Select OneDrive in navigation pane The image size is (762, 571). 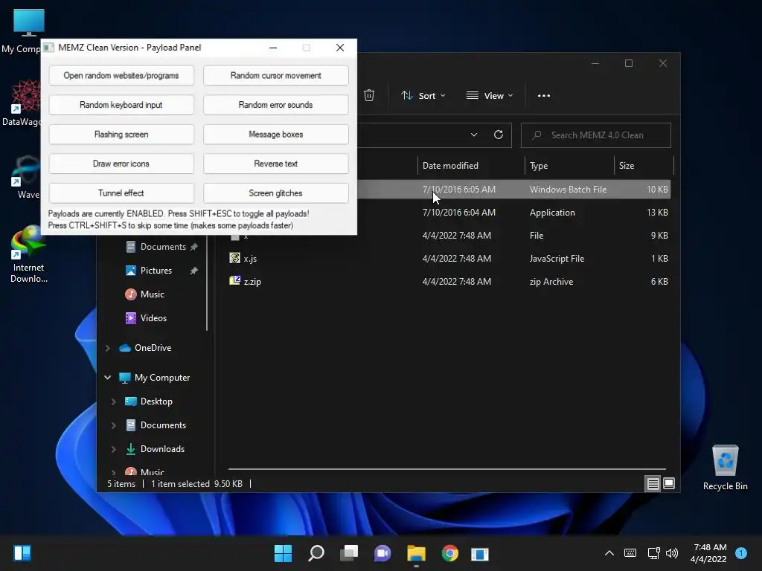point(153,348)
